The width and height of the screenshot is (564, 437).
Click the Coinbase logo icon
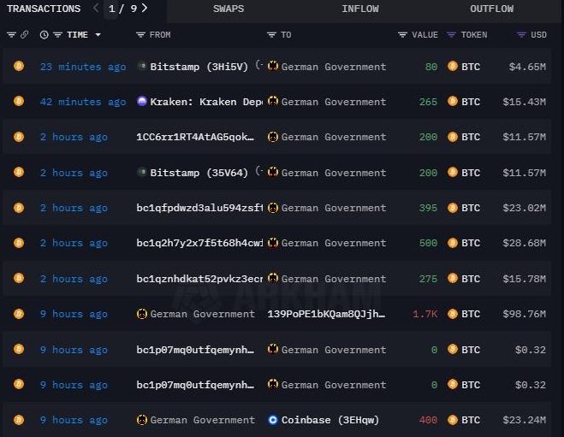[273, 420]
